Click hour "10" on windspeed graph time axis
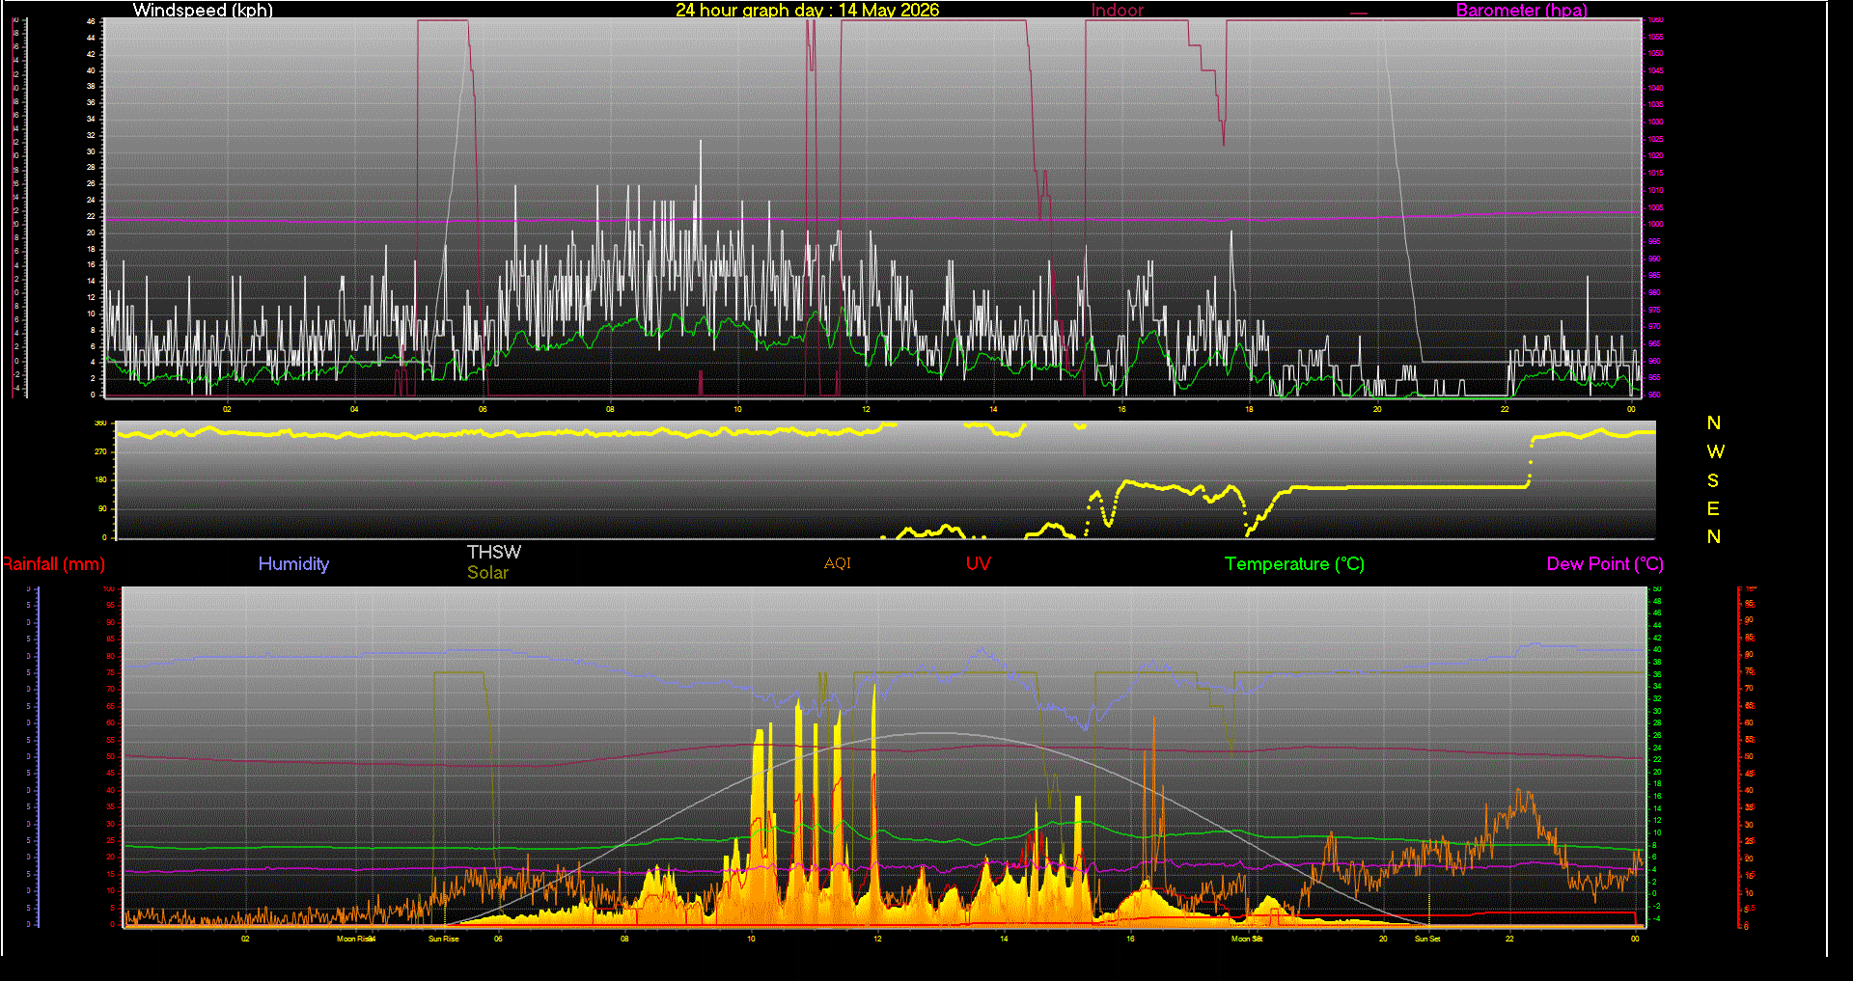This screenshot has height=981, width=1853. click(737, 409)
